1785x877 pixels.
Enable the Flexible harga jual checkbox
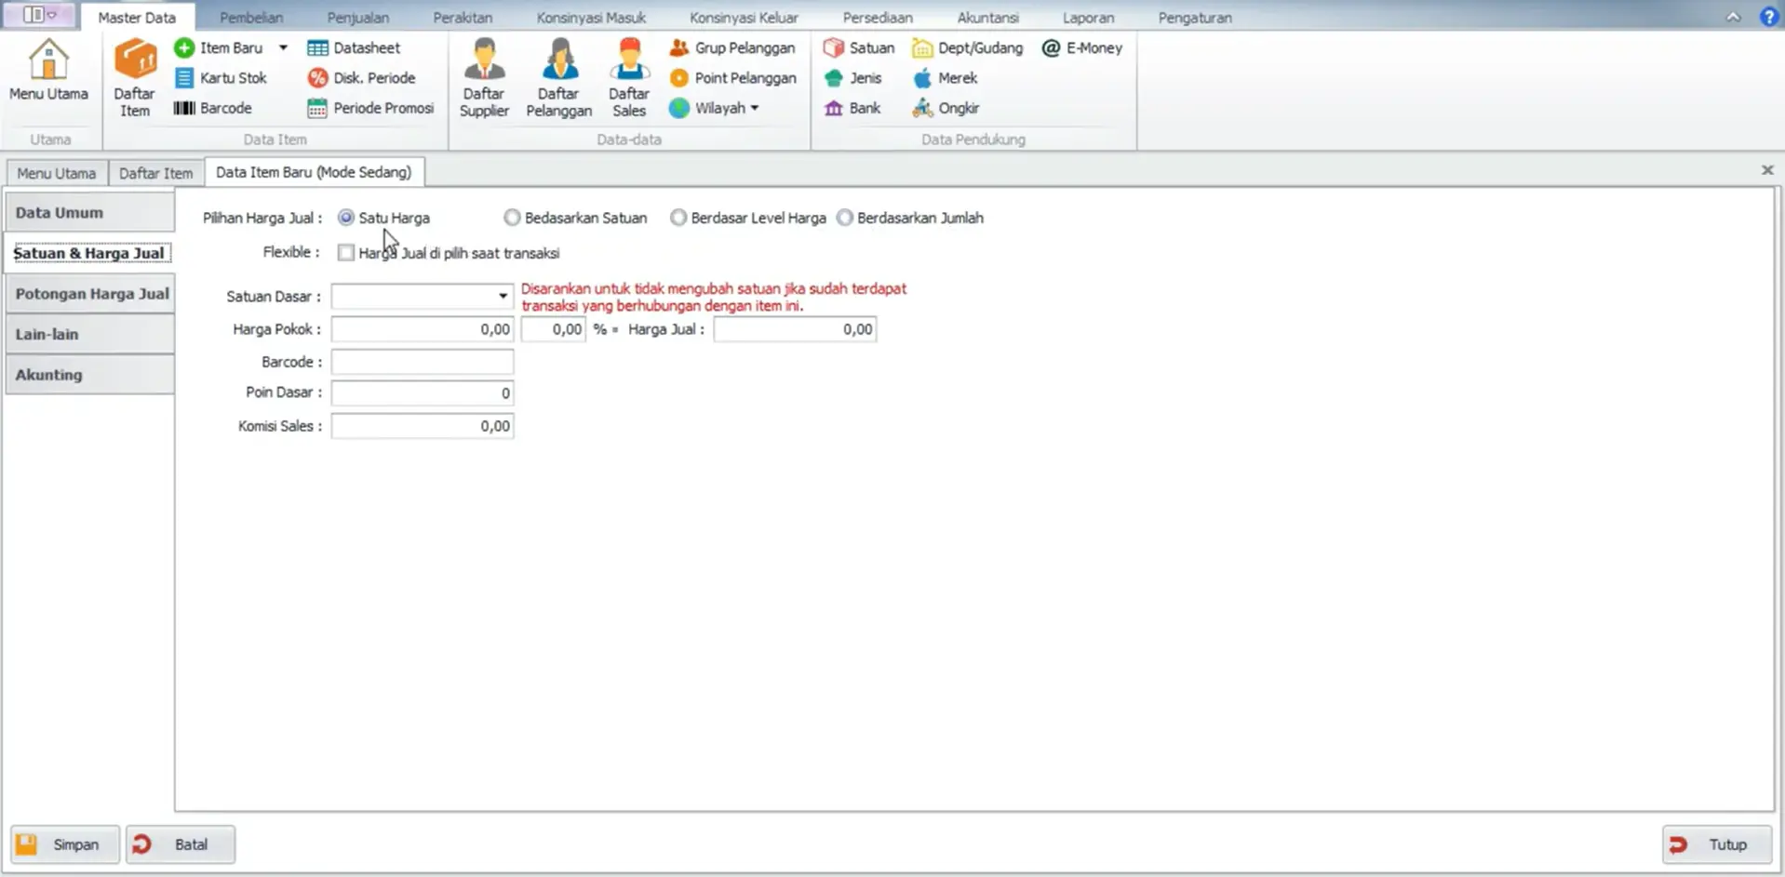346,253
